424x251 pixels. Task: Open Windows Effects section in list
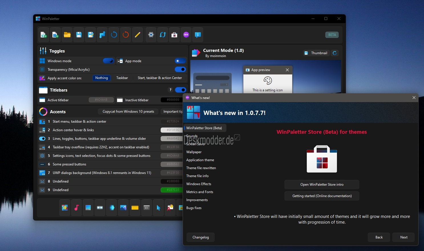click(199, 184)
